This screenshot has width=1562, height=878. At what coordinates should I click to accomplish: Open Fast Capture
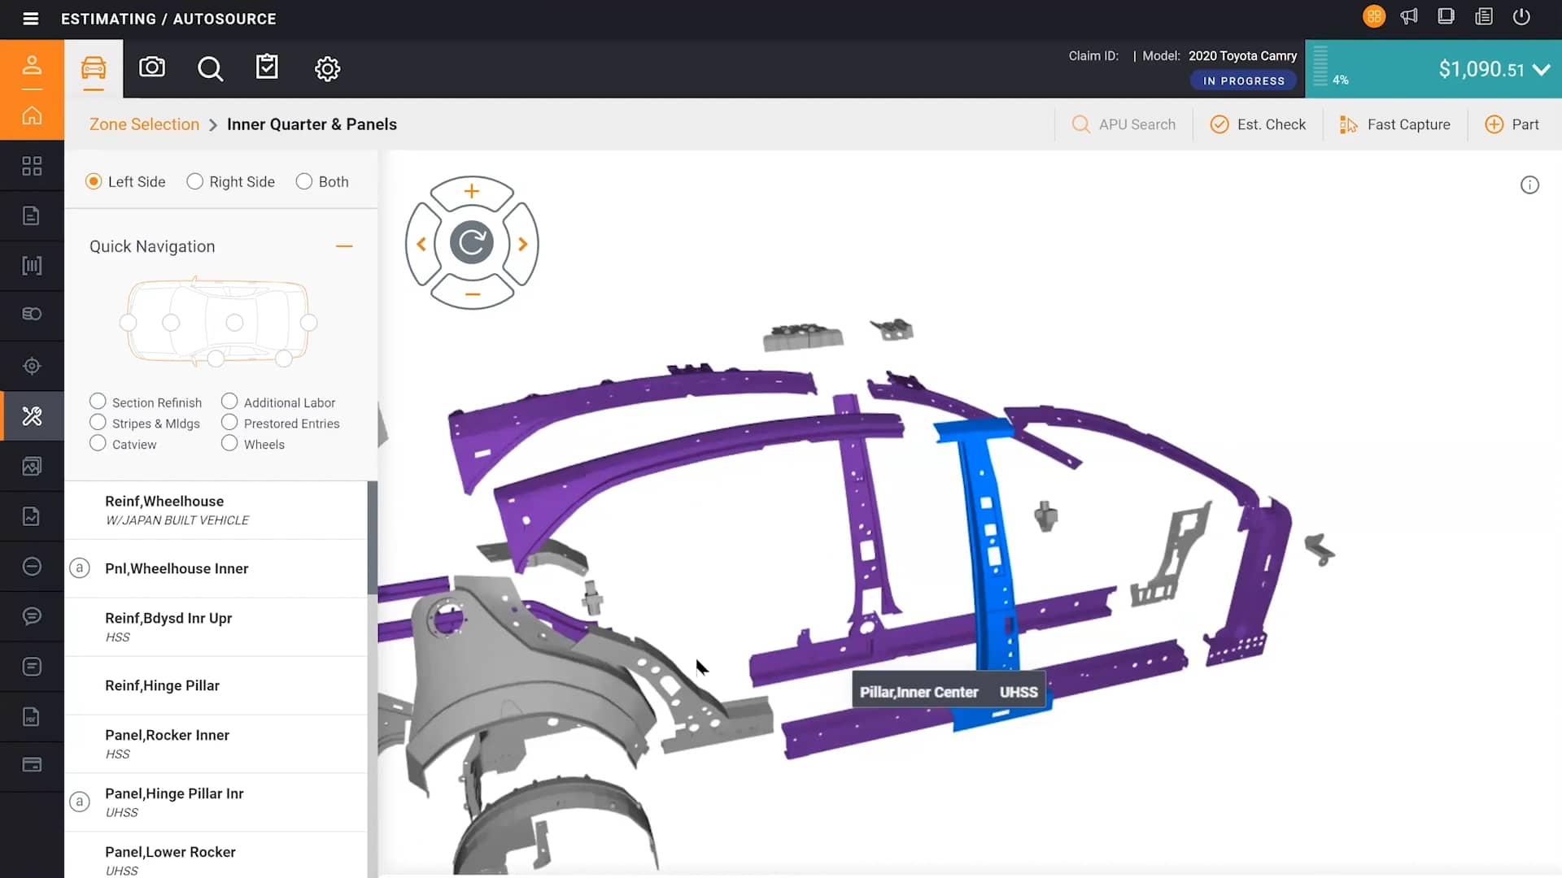point(1395,124)
